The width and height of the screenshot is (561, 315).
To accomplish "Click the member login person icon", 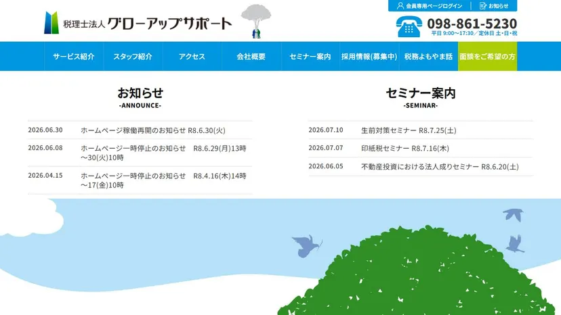I will tap(400, 5).
